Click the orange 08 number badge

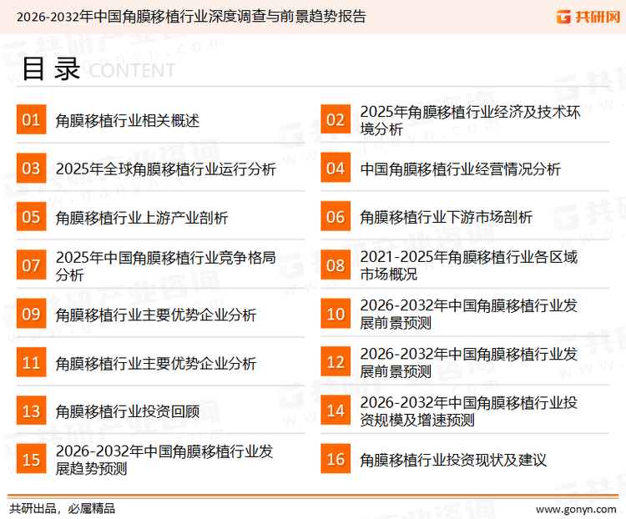pyautogui.click(x=336, y=265)
